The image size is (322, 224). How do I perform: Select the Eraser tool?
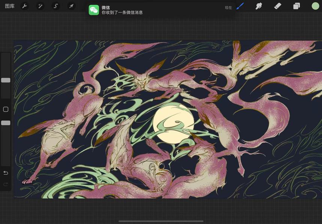point(278,6)
